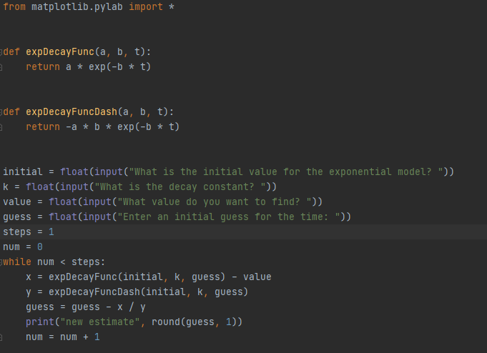487x353 pixels.
Task: Click the 'initial' variable at assignment start
Action: coord(23,171)
